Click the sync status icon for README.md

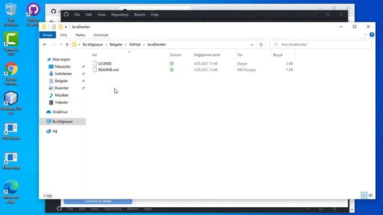tap(172, 70)
